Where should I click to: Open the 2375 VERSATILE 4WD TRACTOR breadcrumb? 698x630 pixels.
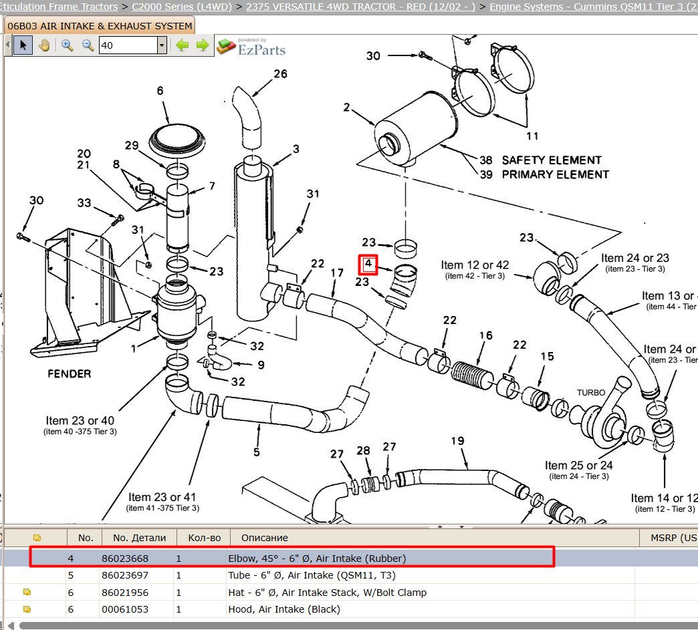coord(360,7)
